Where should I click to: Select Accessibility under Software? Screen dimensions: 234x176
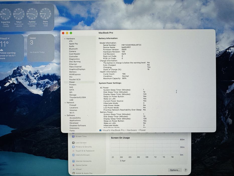click(x=75, y=118)
